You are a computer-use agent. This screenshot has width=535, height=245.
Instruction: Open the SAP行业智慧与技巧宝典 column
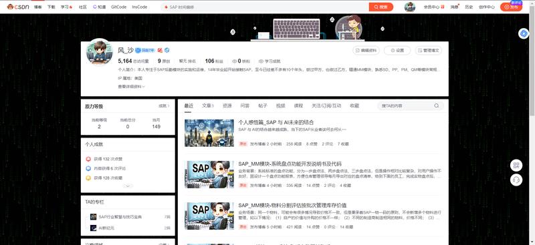[x=120, y=217]
